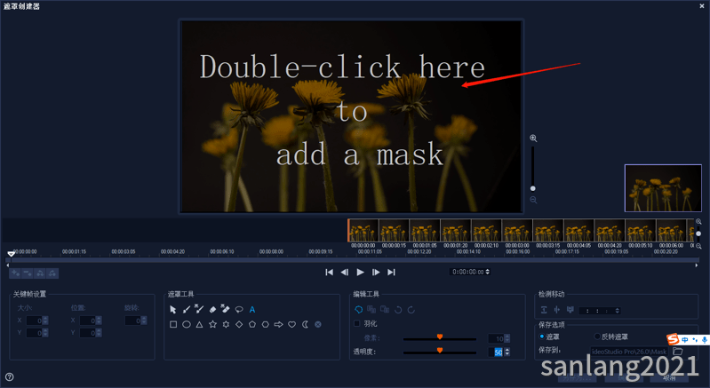
Task: Click the remove keyframe button
Action: [28, 273]
